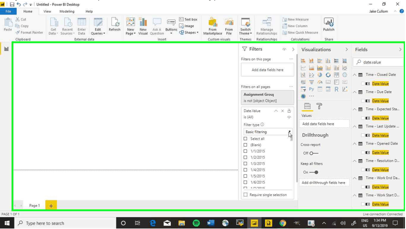Switch to the Modeling ribbon tab

[67, 11]
